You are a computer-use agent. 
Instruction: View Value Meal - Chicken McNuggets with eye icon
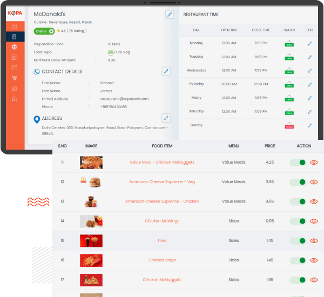coord(314,163)
